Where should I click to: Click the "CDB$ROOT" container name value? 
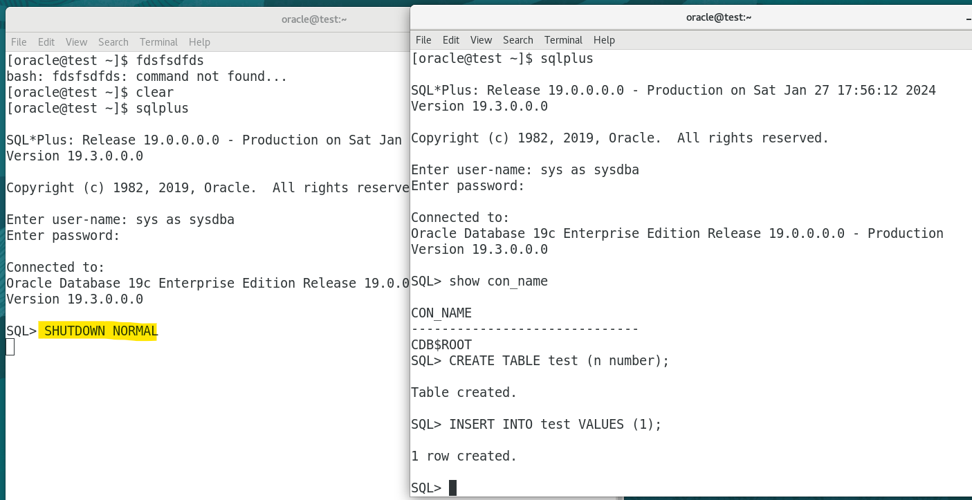pyautogui.click(x=441, y=345)
